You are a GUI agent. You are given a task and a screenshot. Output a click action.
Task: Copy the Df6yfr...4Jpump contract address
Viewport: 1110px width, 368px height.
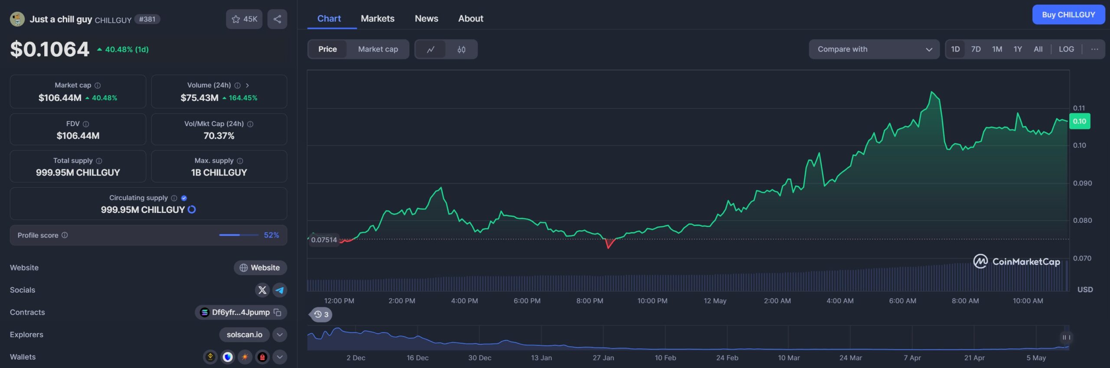[x=277, y=312]
